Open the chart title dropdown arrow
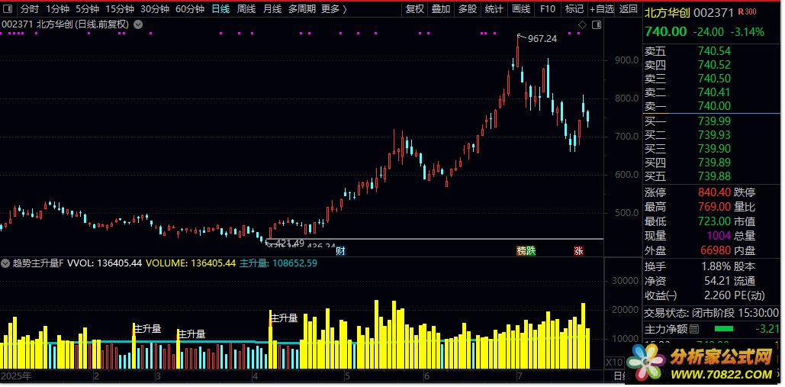Image resolution: width=785 pixels, height=387 pixels. coord(138,24)
